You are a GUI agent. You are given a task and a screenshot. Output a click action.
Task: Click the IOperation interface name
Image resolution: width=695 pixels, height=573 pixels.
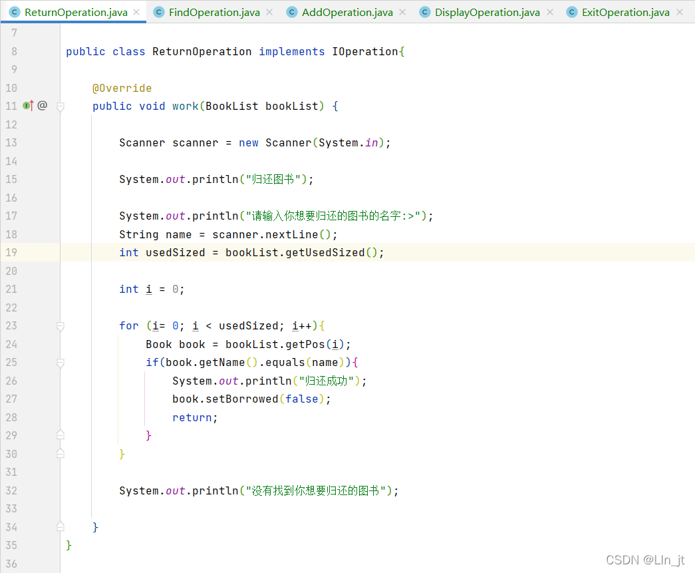click(x=364, y=51)
